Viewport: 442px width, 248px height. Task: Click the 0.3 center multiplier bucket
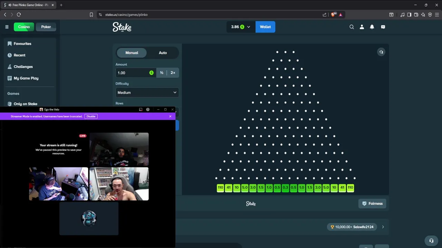tap(285, 188)
